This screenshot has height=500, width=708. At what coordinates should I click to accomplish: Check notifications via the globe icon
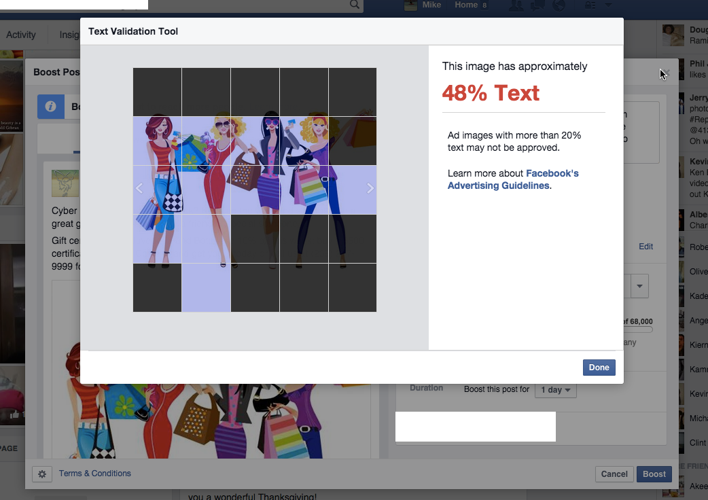pos(560,6)
